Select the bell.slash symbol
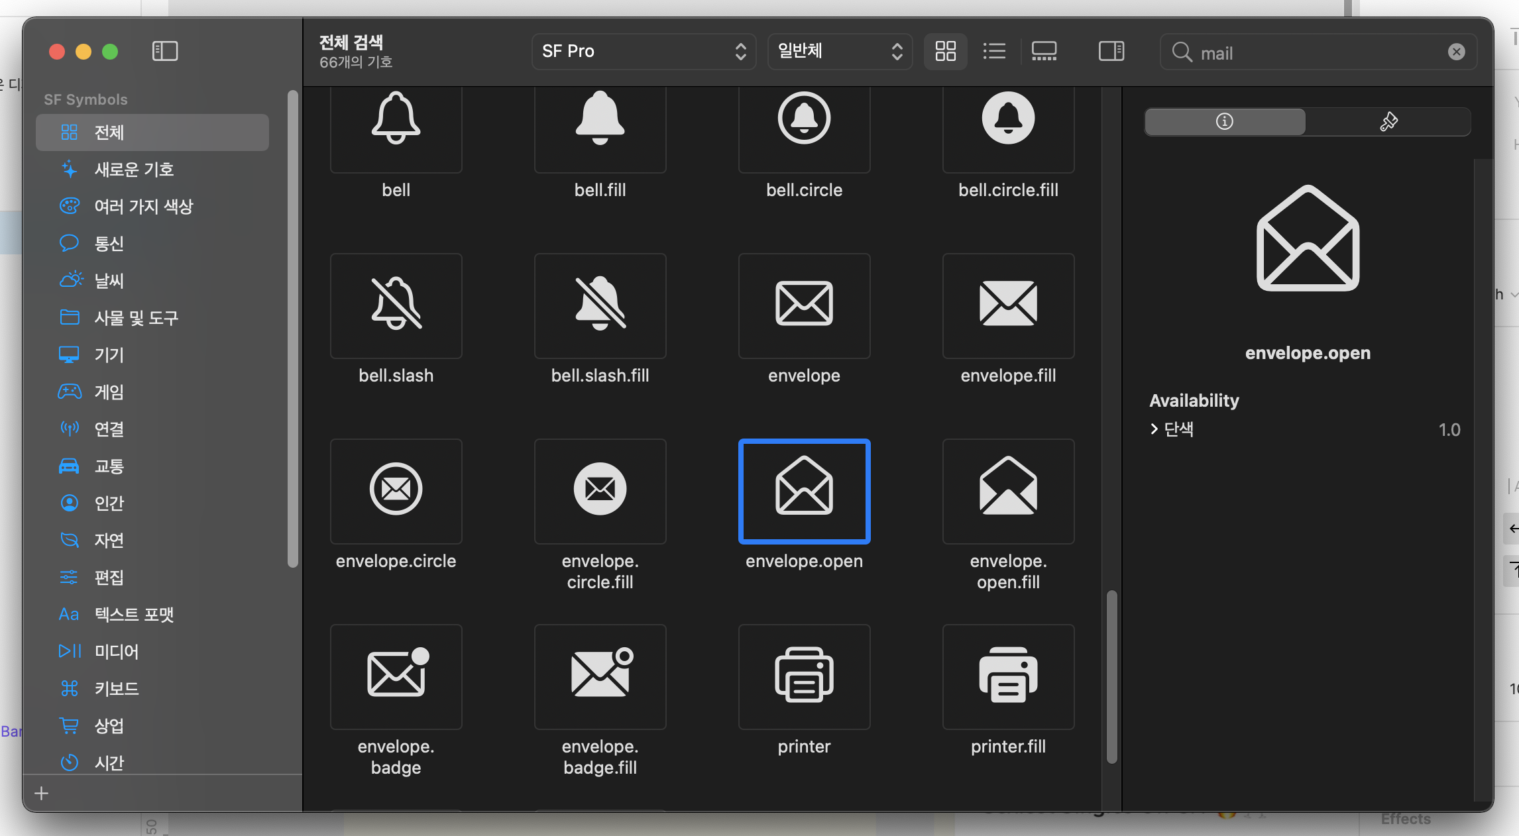1519x836 pixels. point(396,305)
